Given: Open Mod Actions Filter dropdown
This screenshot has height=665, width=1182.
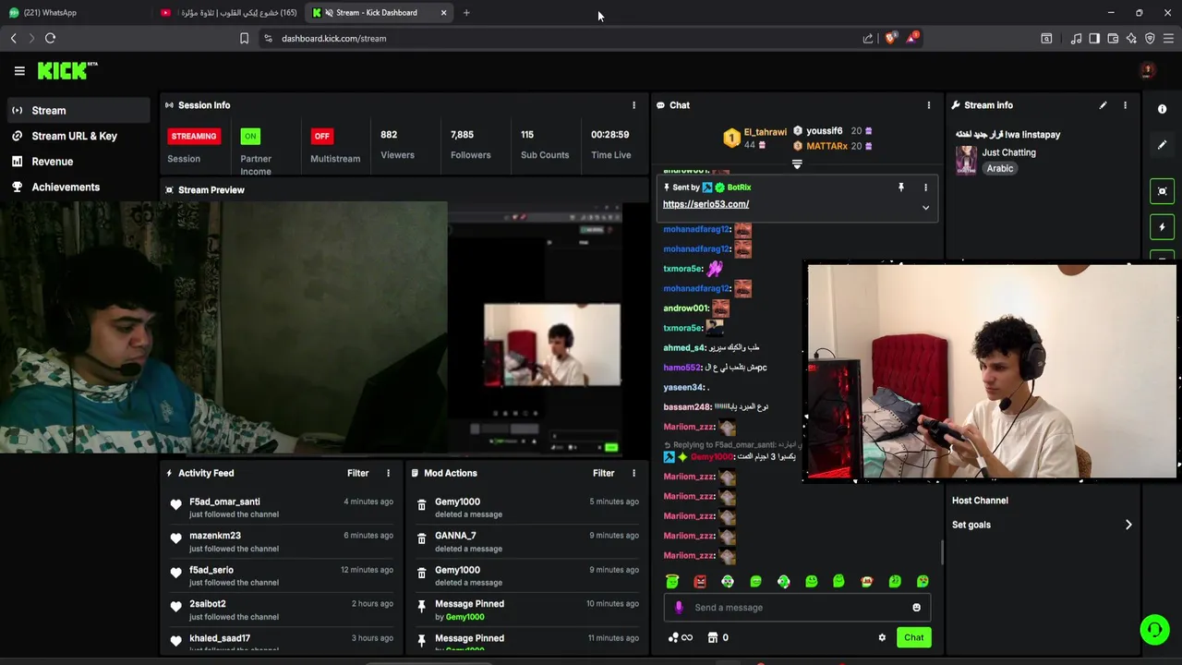Looking at the screenshot, I should tap(604, 473).
